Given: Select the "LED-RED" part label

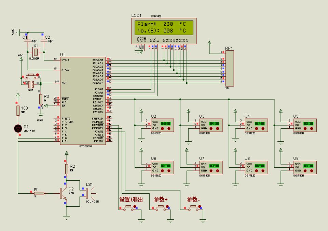Looking at the screenshot, I should (x=29, y=131).
